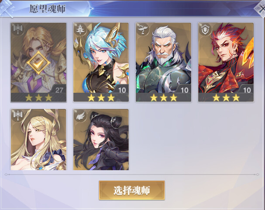Click the 选择魂师 button
This screenshot has height=210, width=265.
pyautogui.click(x=132, y=190)
